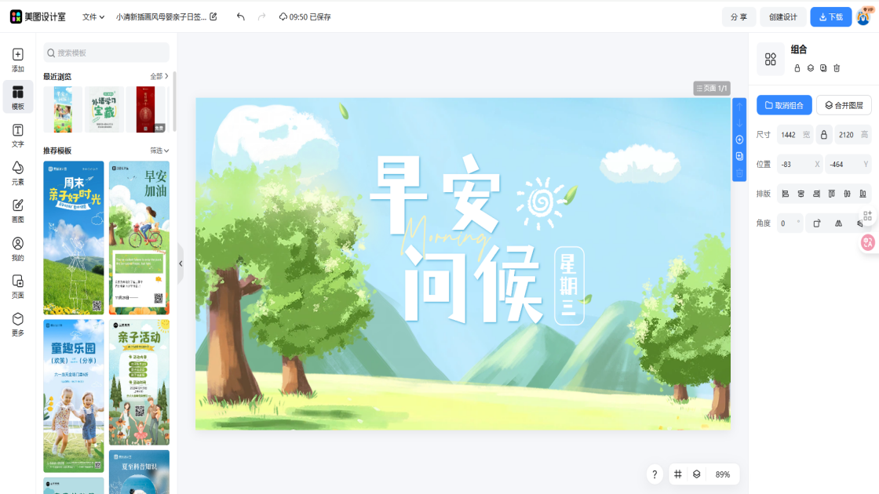The width and height of the screenshot is (879, 494).
Task: Open the 文字 (Text) sidebar tool
Action: coord(17,135)
